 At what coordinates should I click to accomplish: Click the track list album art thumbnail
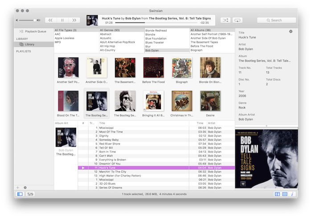(x=66, y=137)
